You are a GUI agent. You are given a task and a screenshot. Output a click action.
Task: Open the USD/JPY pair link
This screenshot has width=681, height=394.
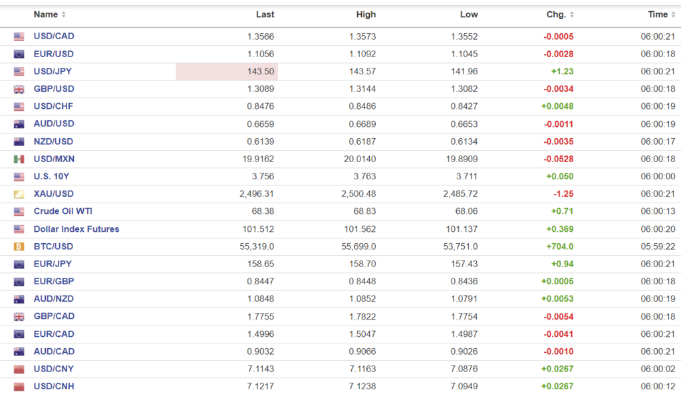coord(54,72)
